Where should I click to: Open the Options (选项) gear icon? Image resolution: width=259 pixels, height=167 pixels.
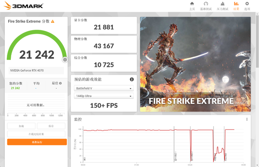click(x=247, y=3)
